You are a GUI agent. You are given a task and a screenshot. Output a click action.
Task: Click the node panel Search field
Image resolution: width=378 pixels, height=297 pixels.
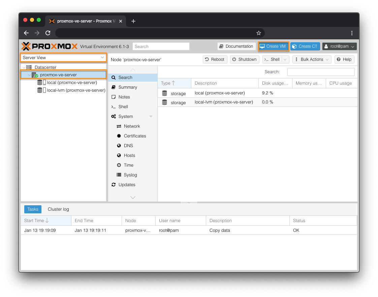(x=321, y=72)
